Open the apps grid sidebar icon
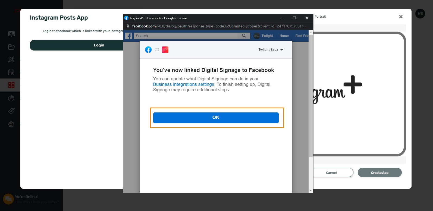 [11, 85]
